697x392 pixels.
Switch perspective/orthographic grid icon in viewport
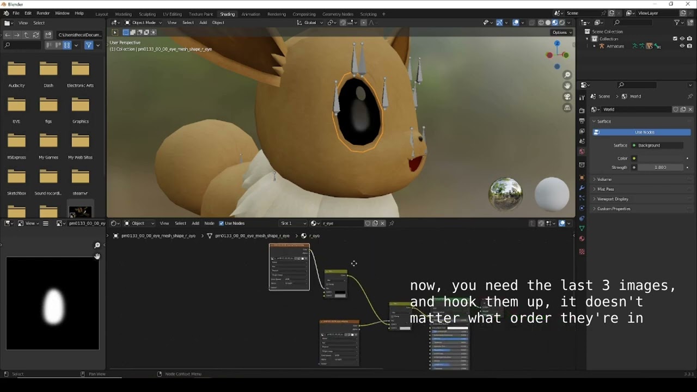click(567, 108)
